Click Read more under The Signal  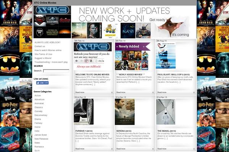pos(162,149)
